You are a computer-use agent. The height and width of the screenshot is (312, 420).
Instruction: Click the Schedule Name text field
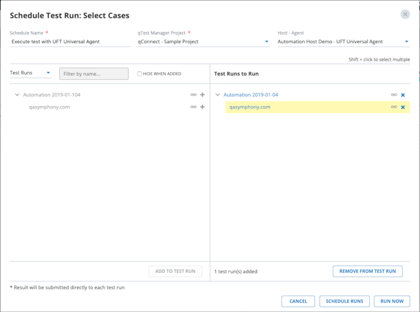[x=70, y=42]
